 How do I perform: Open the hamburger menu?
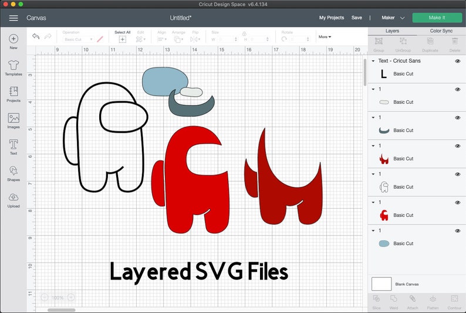(13, 18)
